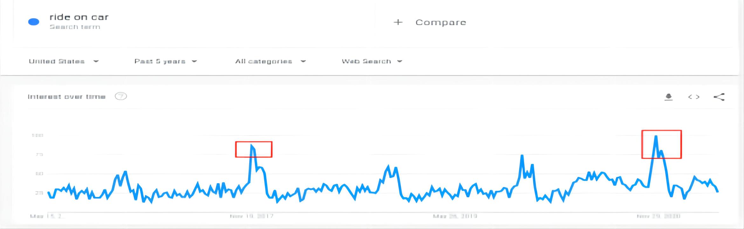744x229 pixels.
Task: Click the chart peak in the left red box
Action: [251, 146]
